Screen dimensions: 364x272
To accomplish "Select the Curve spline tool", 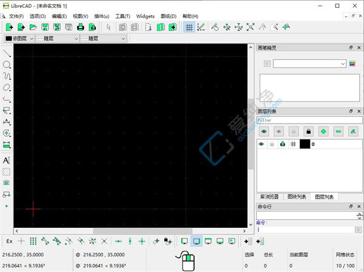I will pos(7,76).
